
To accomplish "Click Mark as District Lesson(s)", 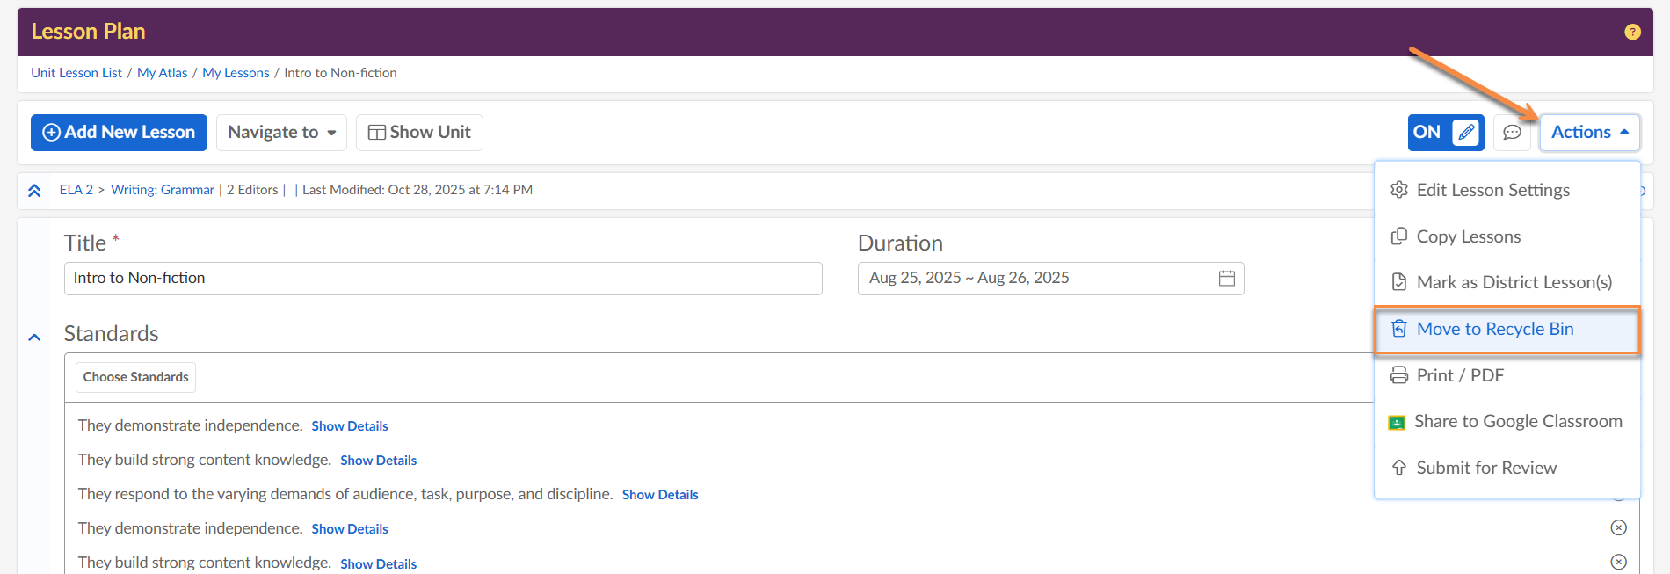I will (x=1514, y=283).
